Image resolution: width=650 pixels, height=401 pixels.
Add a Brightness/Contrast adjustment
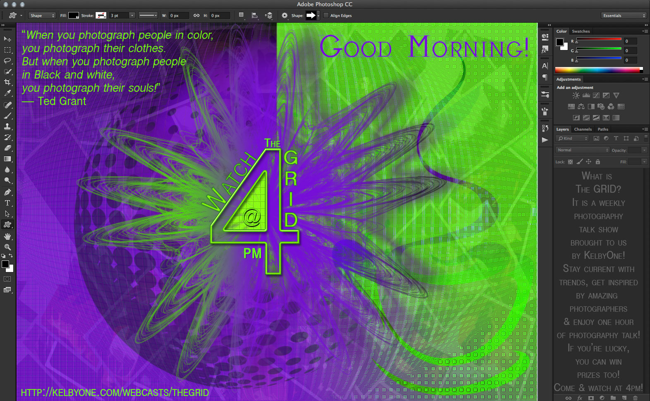click(576, 95)
